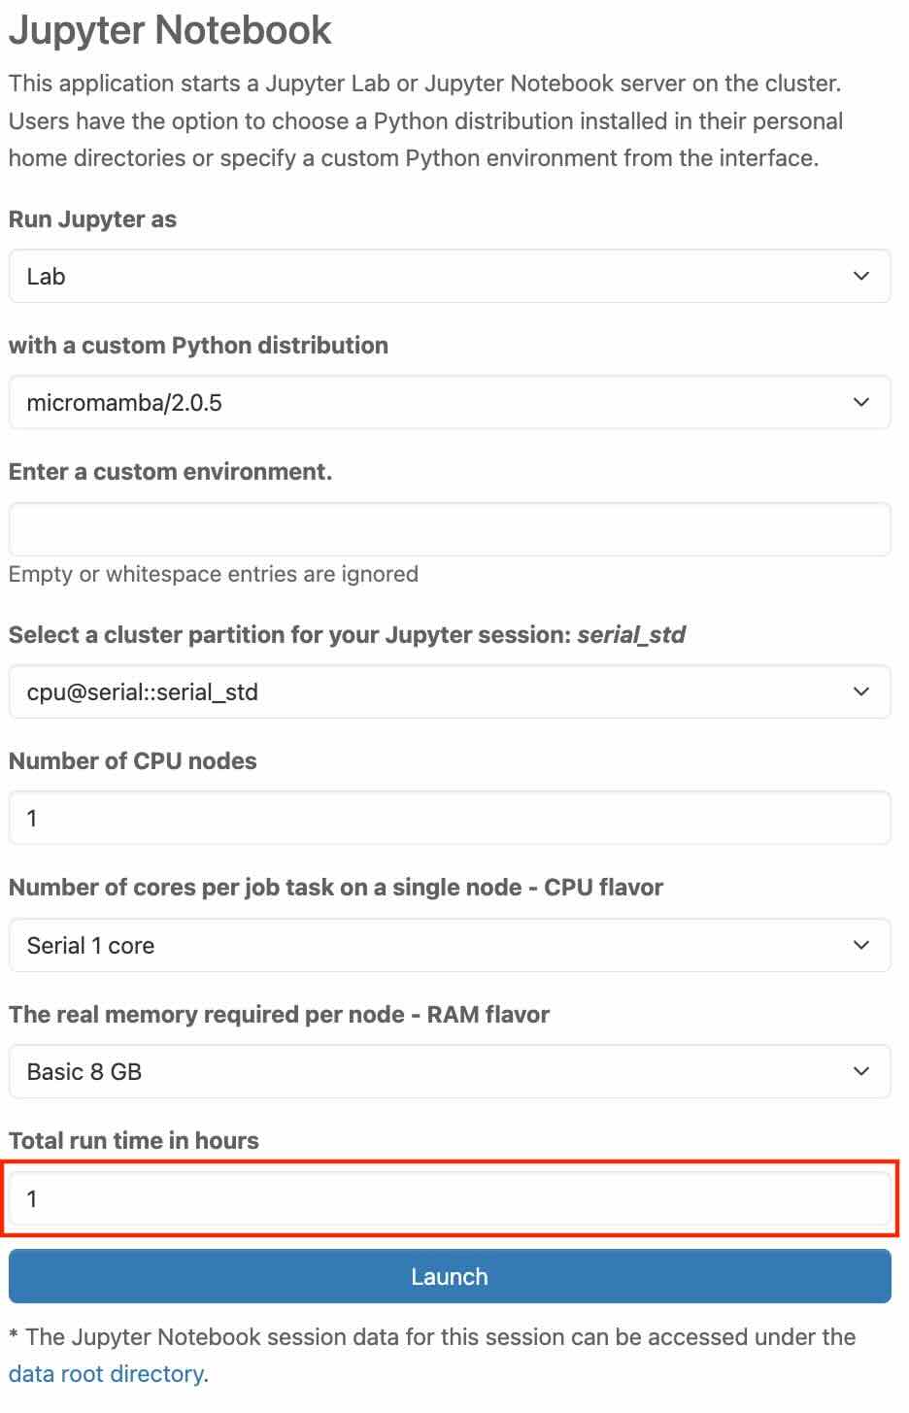Click the "Number of CPU nodes" label

[x=133, y=761]
